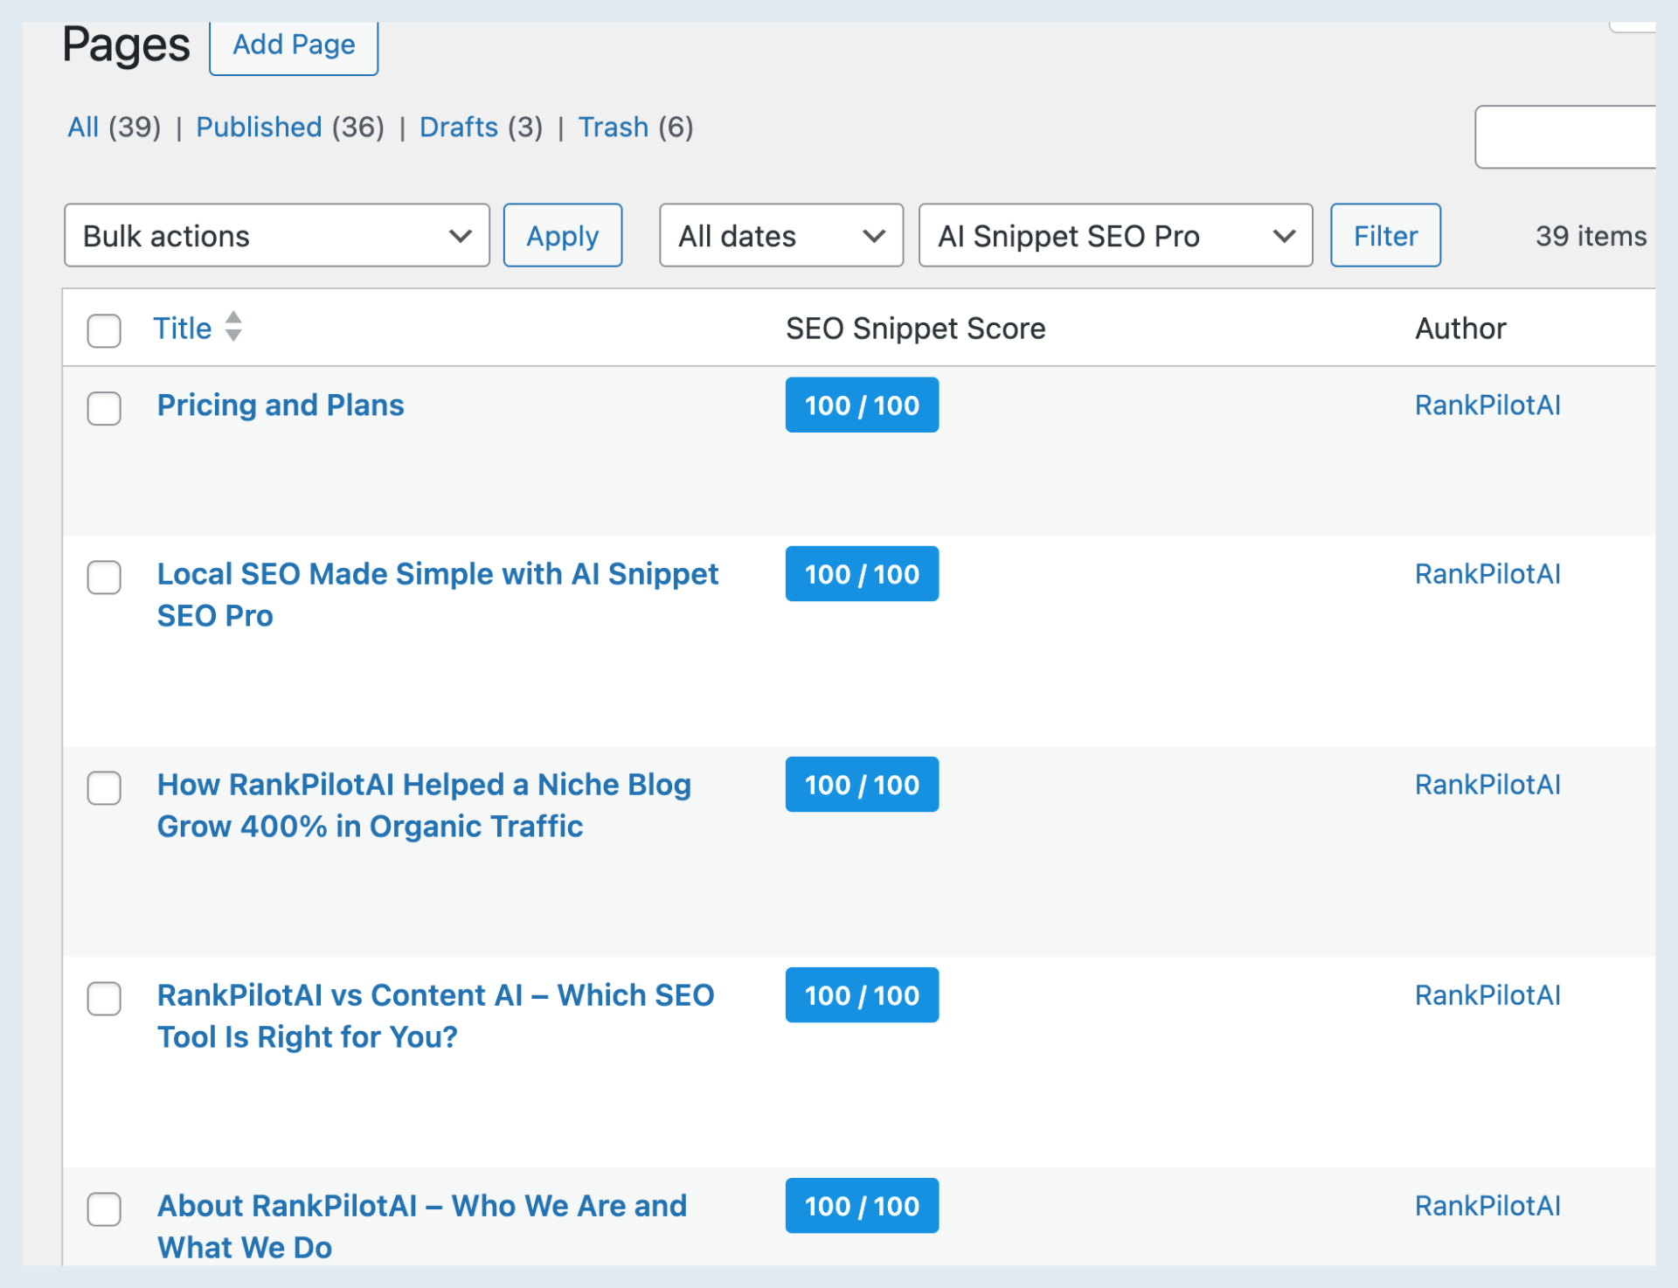Viewport: 1678px width, 1288px height.
Task: Tick checkbox beside Niche Blog 400% page
Action: [x=104, y=787]
